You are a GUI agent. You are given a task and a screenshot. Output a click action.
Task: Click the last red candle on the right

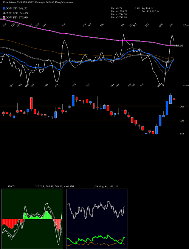[174, 99]
